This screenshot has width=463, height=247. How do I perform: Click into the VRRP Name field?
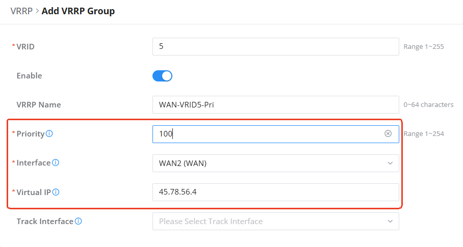(x=276, y=104)
